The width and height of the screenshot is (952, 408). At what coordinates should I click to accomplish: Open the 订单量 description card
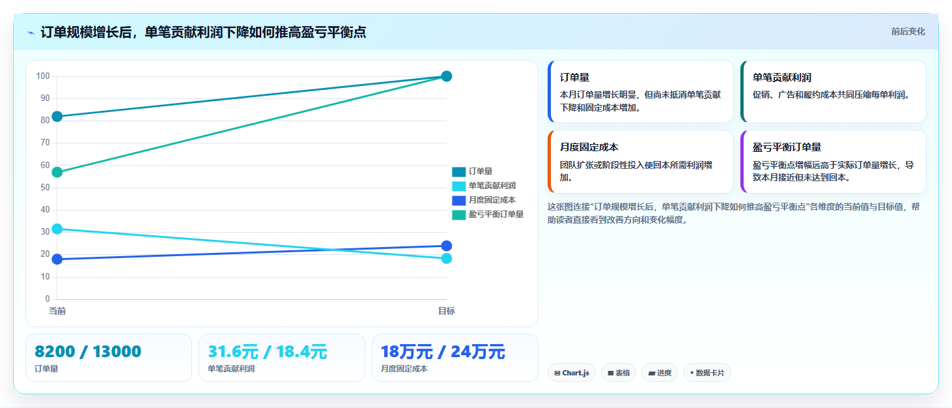[641, 92]
